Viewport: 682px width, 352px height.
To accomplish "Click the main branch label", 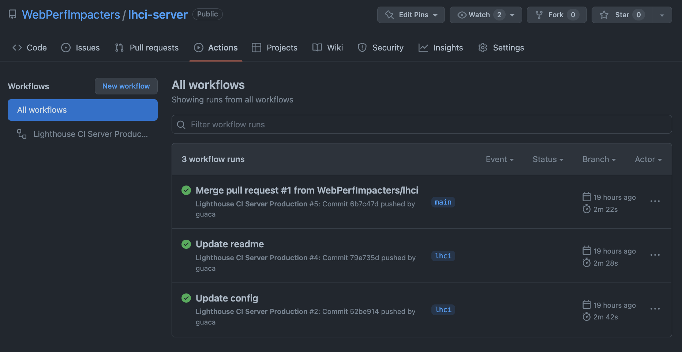I will pos(443,202).
